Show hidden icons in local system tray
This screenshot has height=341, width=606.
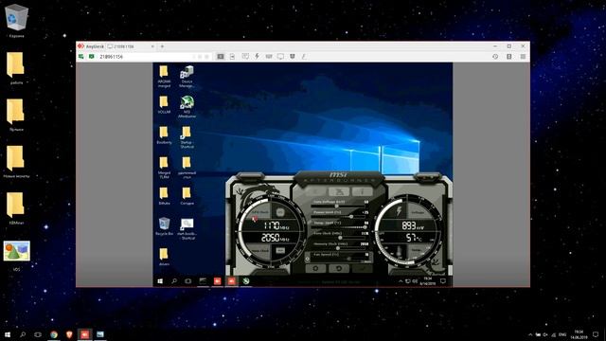tap(530, 334)
